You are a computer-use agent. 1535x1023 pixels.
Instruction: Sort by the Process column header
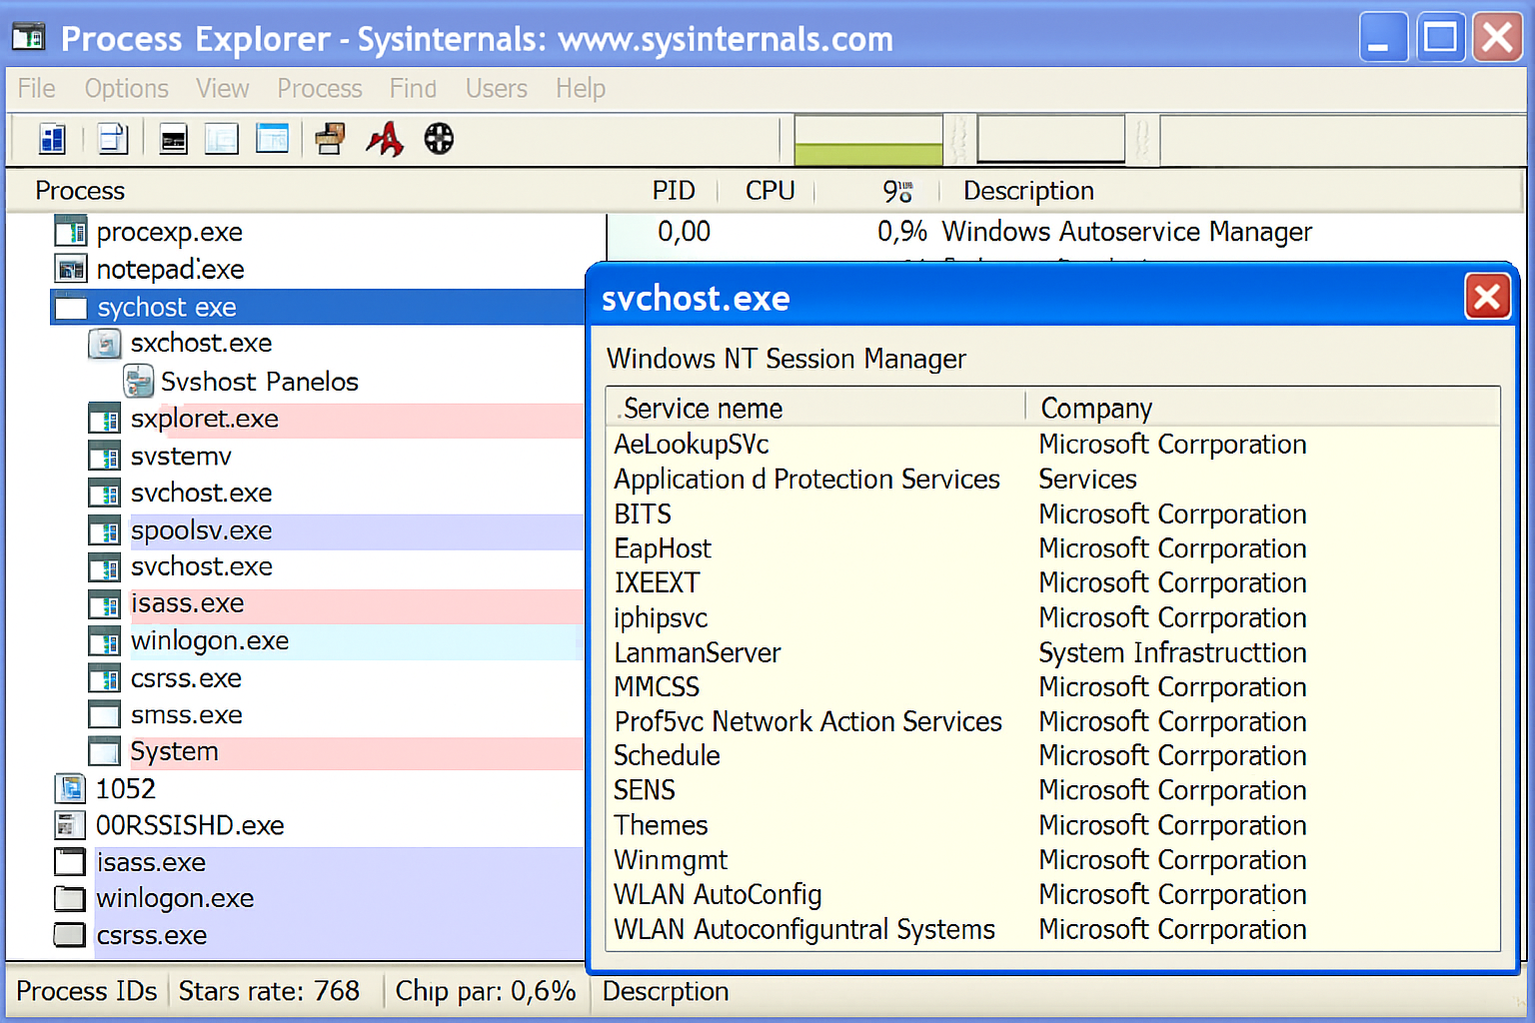pos(80,191)
